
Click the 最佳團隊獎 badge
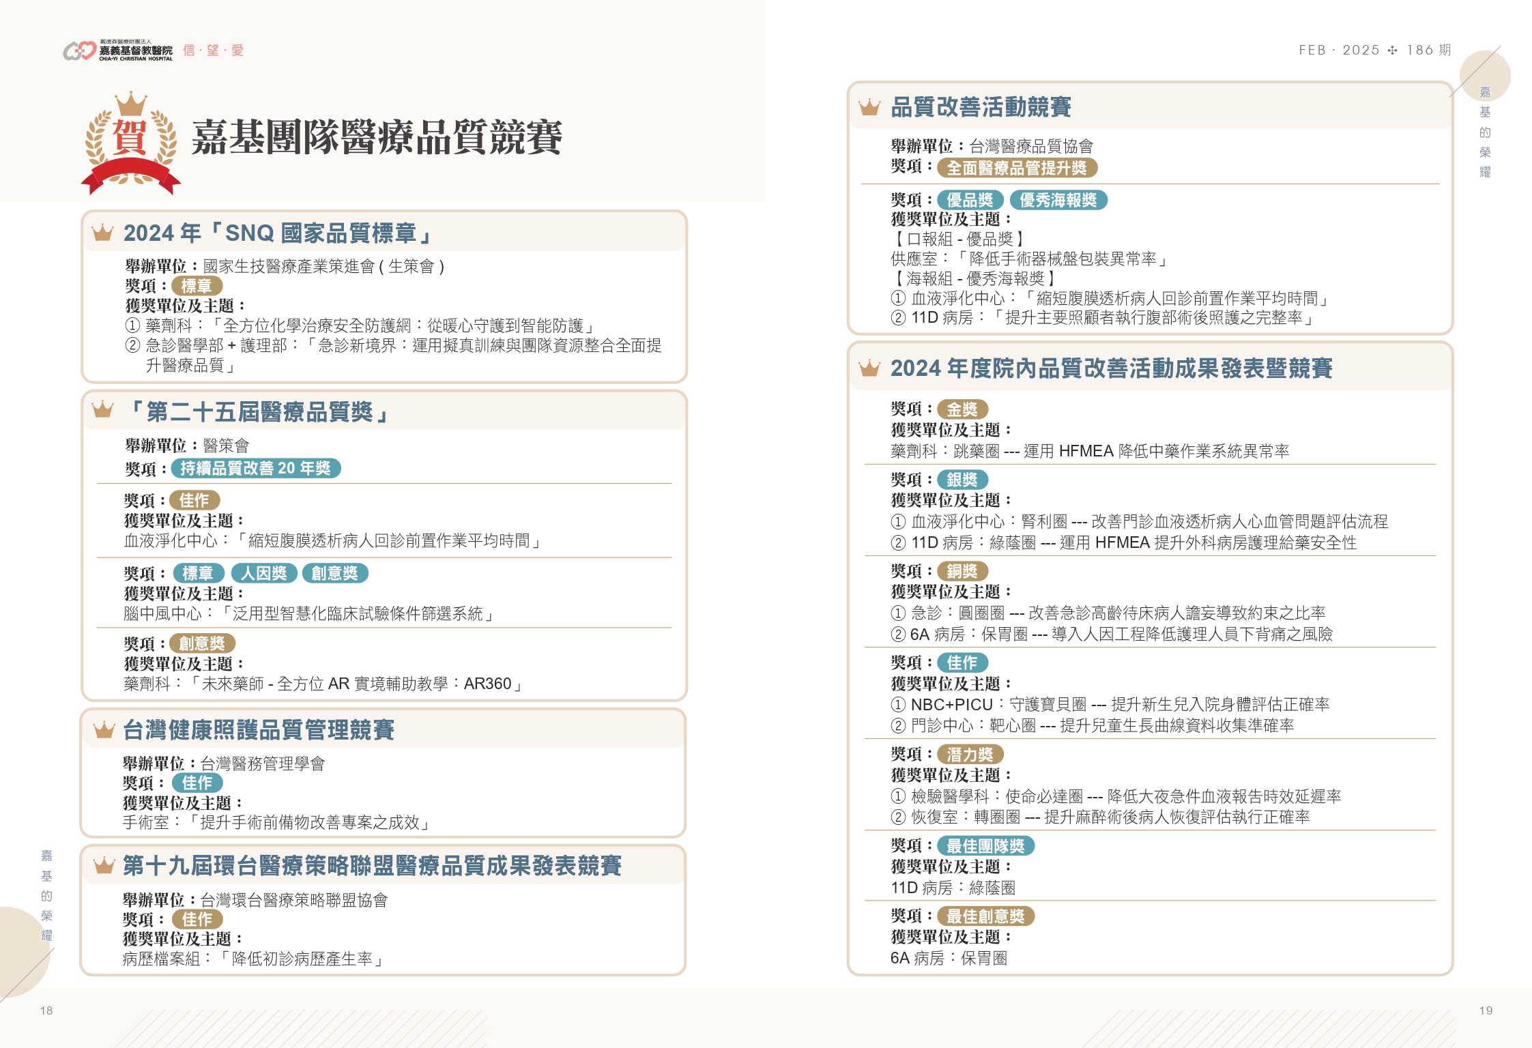985,846
